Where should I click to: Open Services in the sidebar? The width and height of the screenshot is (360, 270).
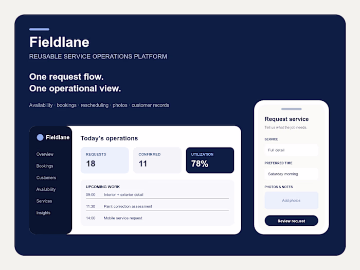(x=44, y=201)
